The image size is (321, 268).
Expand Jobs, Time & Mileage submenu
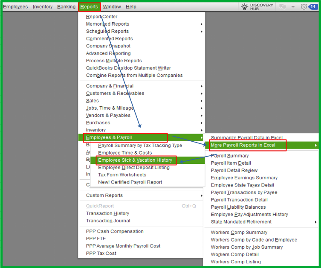tap(142, 108)
